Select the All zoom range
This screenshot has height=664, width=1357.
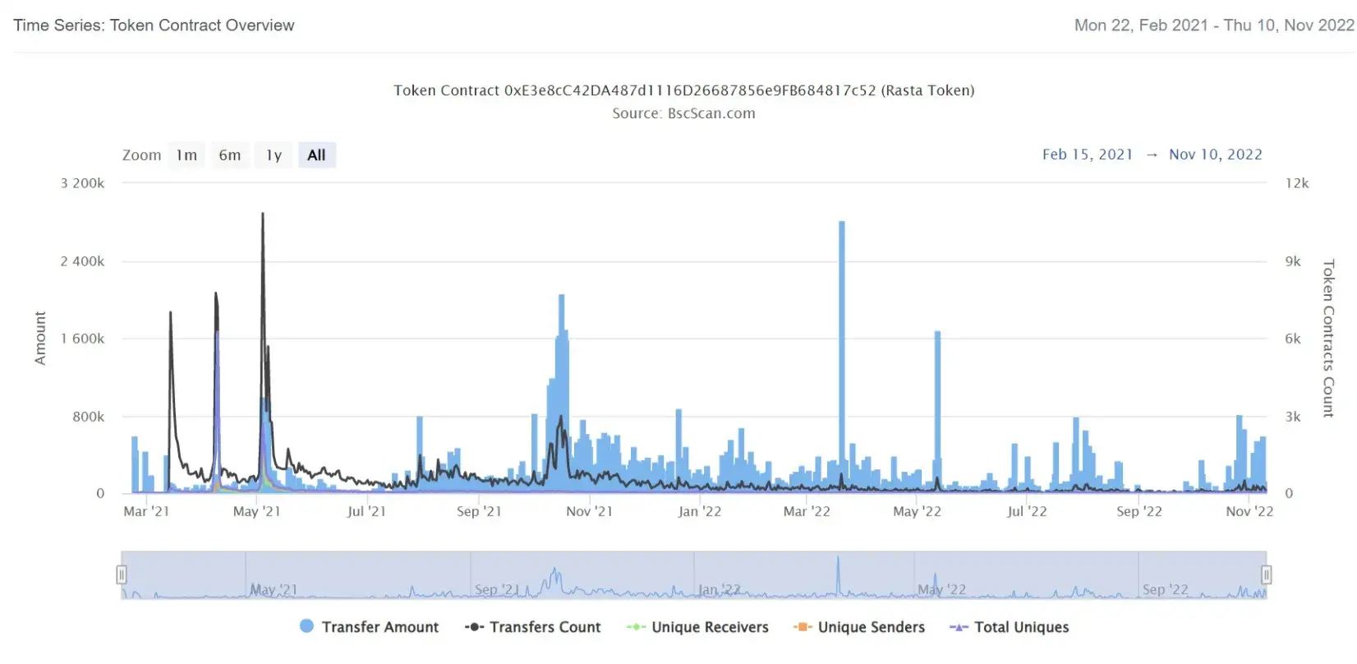[317, 154]
